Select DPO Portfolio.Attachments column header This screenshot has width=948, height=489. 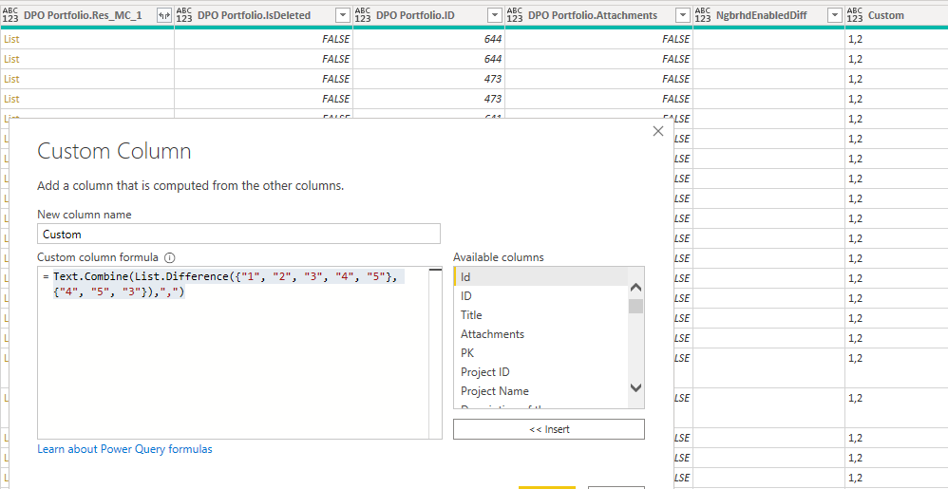tap(593, 16)
